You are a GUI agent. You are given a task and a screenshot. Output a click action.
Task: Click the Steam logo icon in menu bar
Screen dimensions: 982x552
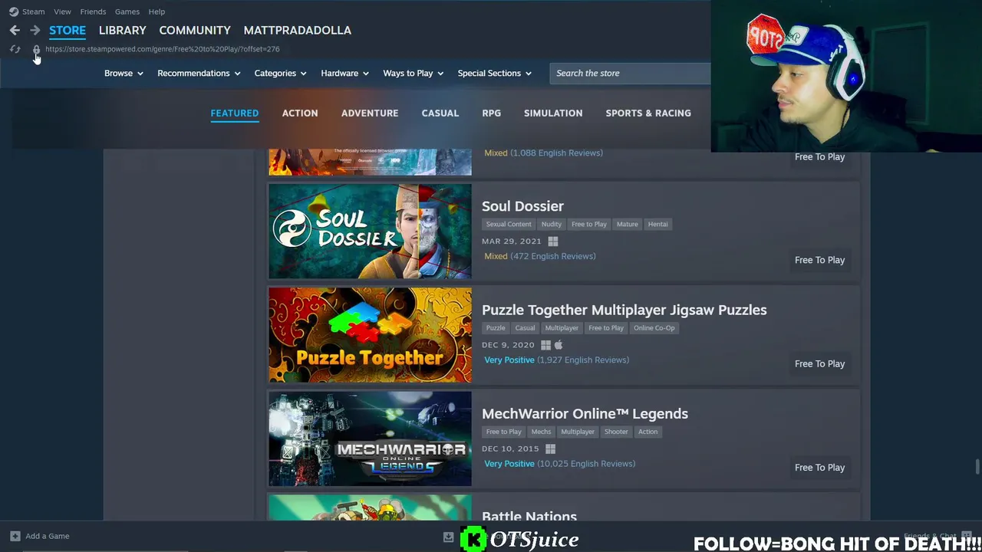pos(14,11)
